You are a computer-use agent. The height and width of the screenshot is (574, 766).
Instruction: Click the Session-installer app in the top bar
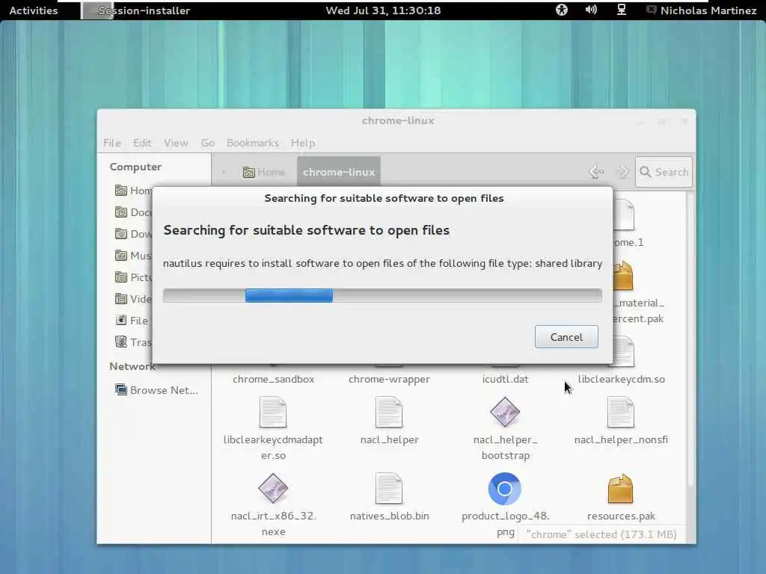point(135,10)
